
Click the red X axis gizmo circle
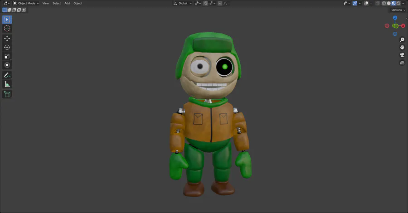[403, 26]
